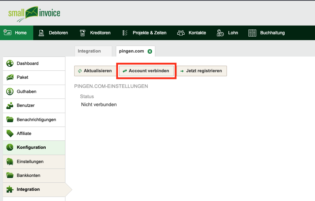Click the Einstellungen mailbox icon
The image size is (315, 201).
(10, 162)
